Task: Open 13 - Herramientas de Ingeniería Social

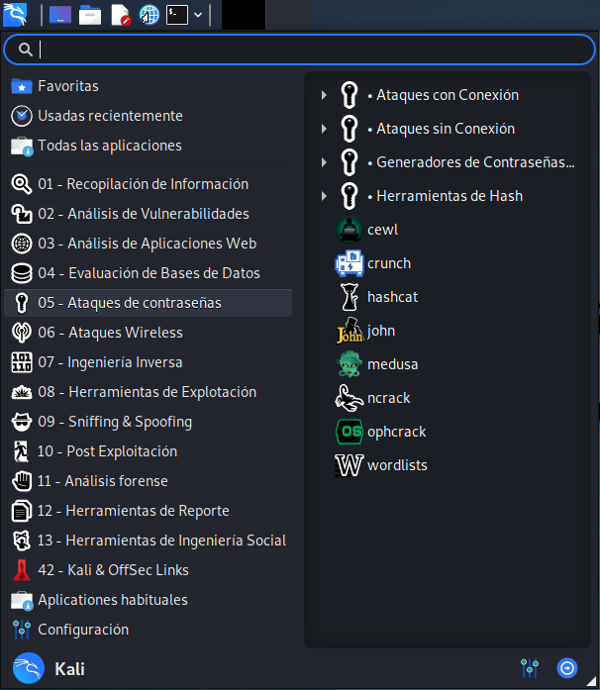Action: click(148, 541)
